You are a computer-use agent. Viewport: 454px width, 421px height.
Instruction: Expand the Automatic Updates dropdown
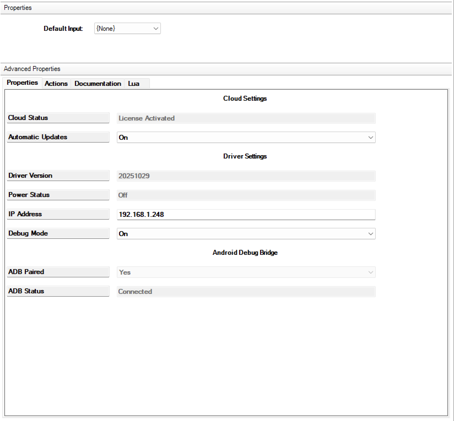tap(246, 137)
